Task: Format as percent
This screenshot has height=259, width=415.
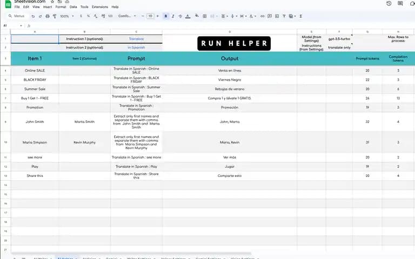Action: (88, 16)
